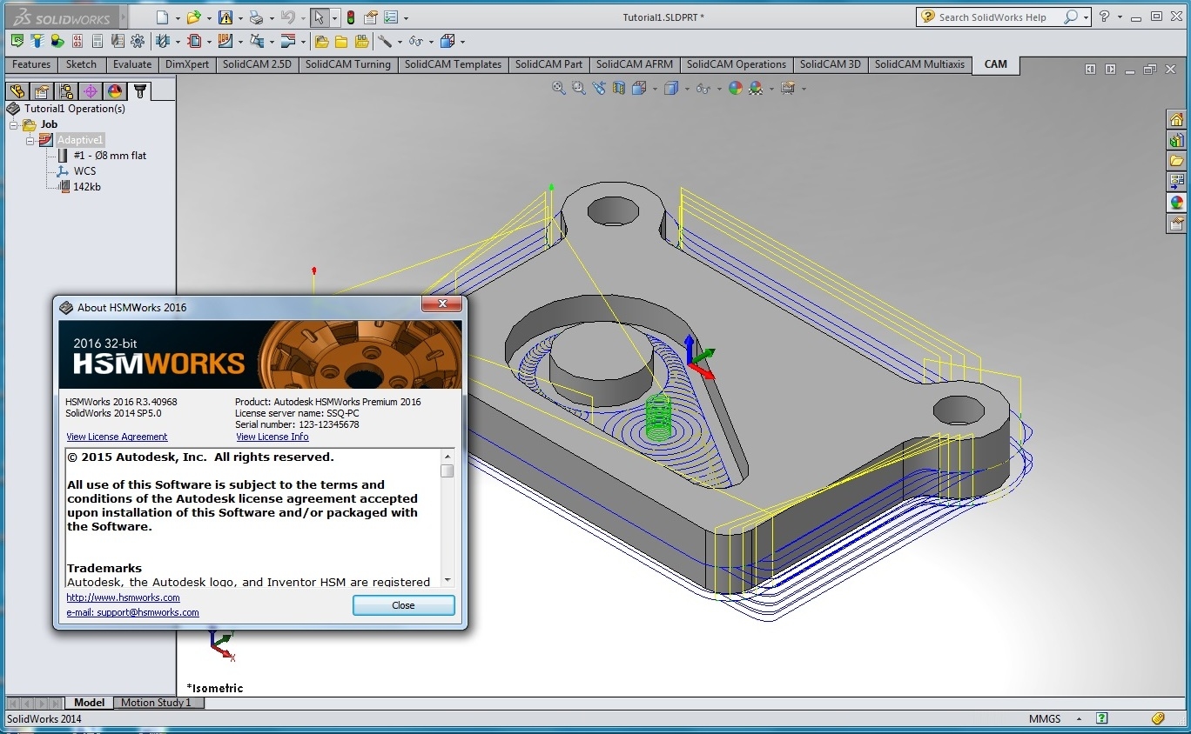Open the View License Info link
This screenshot has width=1191, height=734.
[x=273, y=437]
